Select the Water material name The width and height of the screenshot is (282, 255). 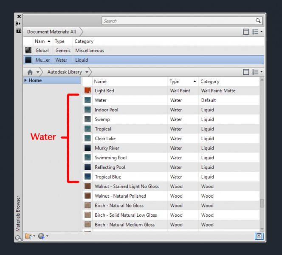pos(101,100)
